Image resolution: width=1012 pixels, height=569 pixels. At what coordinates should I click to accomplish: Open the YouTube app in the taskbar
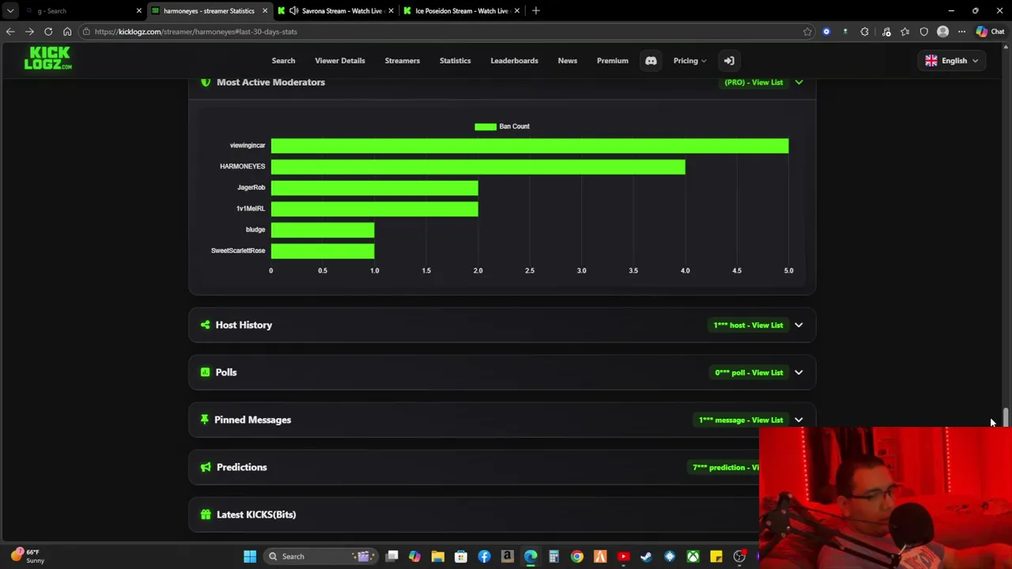click(623, 556)
